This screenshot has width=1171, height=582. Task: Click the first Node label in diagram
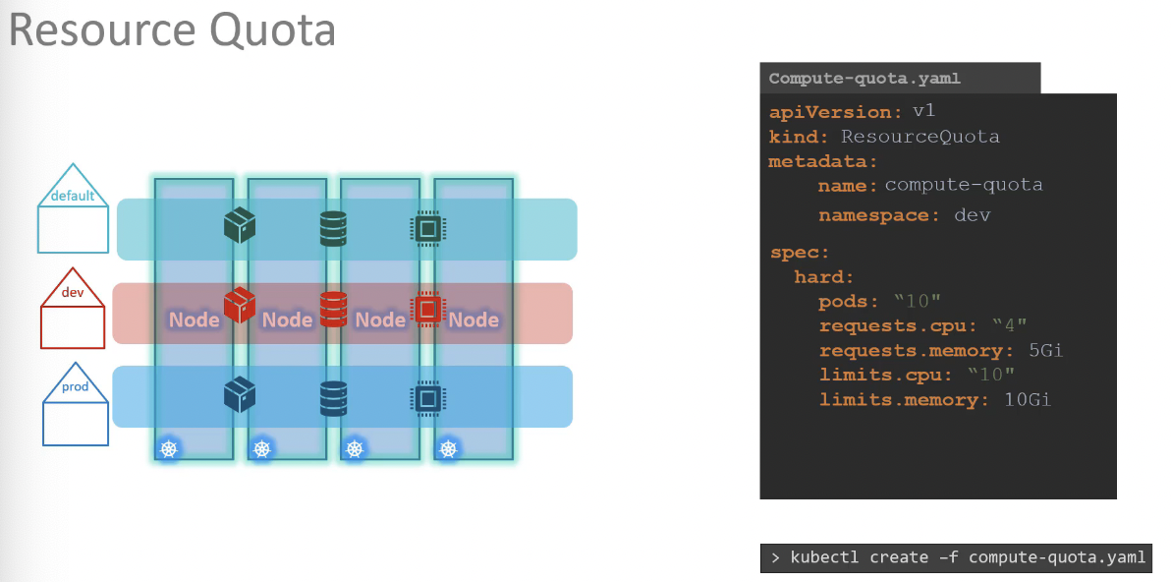click(195, 320)
